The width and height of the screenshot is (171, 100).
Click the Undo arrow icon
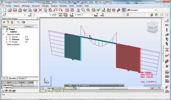[x=55, y=10]
